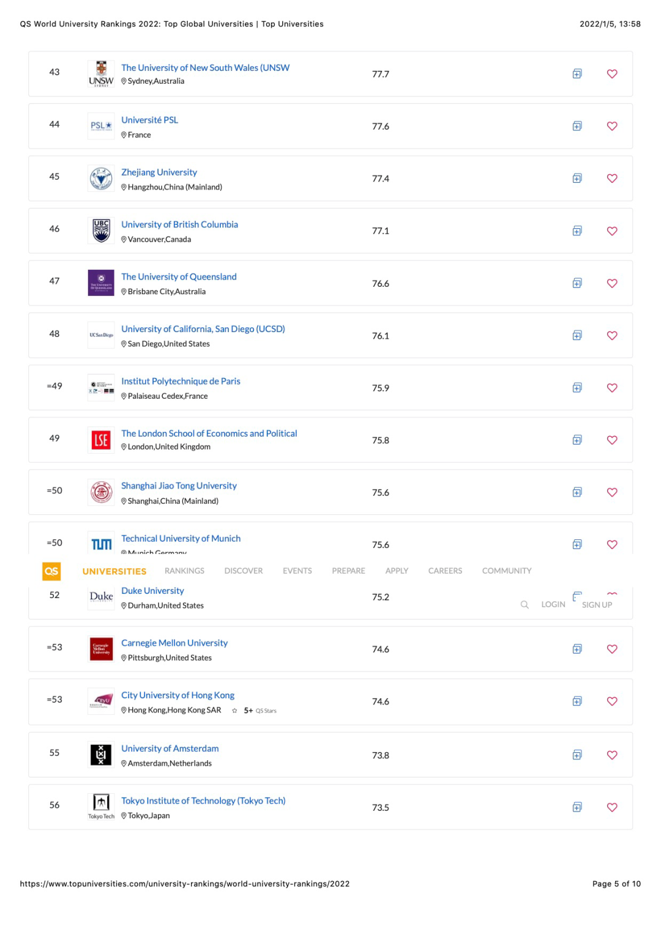The height and width of the screenshot is (935, 661).
Task: Favorite Tokyo Institute of Technology heart
Action: pyautogui.click(x=612, y=807)
